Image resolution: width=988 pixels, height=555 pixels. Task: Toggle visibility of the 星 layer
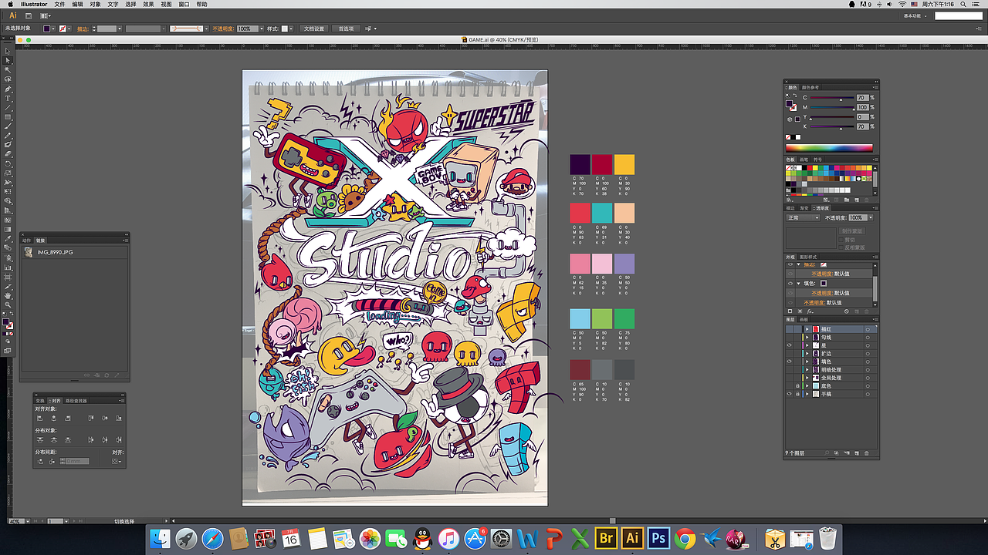click(x=789, y=345)
